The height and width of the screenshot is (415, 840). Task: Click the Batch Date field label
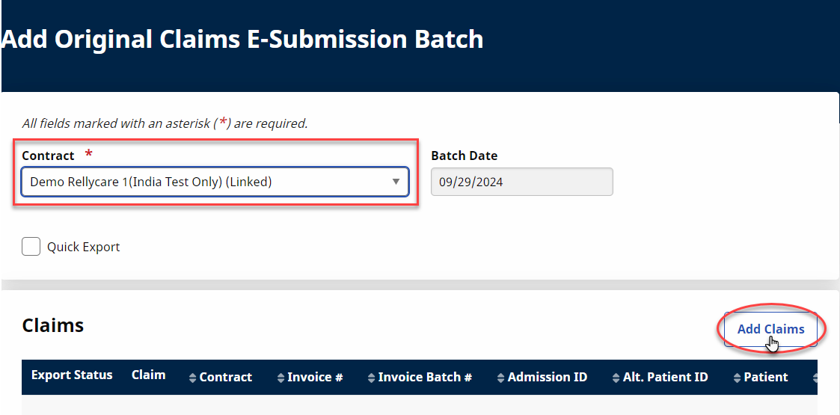point(464,156)
